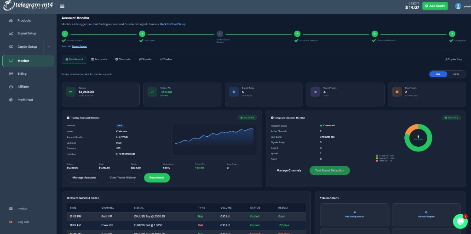The width and height of the screenshot is (471, 234).
Task: Click the Copier Setup gears icon
Action: (11, 47)
